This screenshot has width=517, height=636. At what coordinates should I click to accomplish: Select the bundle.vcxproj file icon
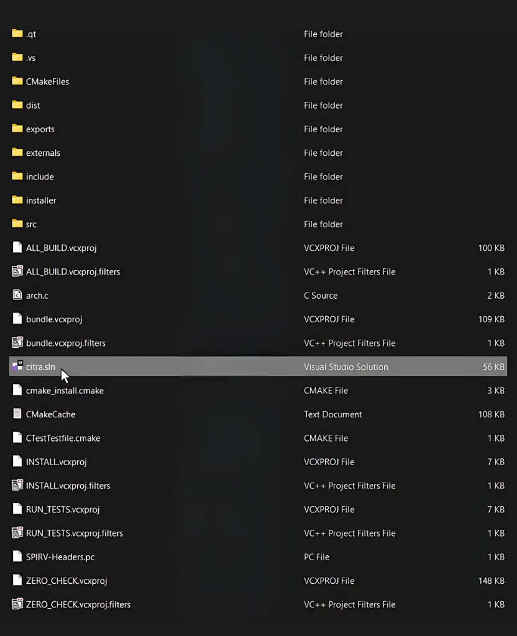click(x=17, y=319)
